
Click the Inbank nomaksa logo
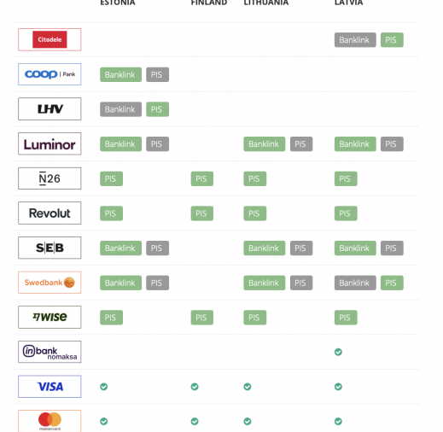click(x=50, y=352)
